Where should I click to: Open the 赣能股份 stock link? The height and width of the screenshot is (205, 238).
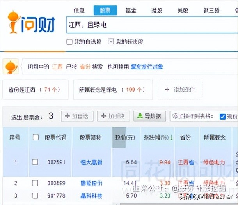pyautogui.click(x=91, y=183)
